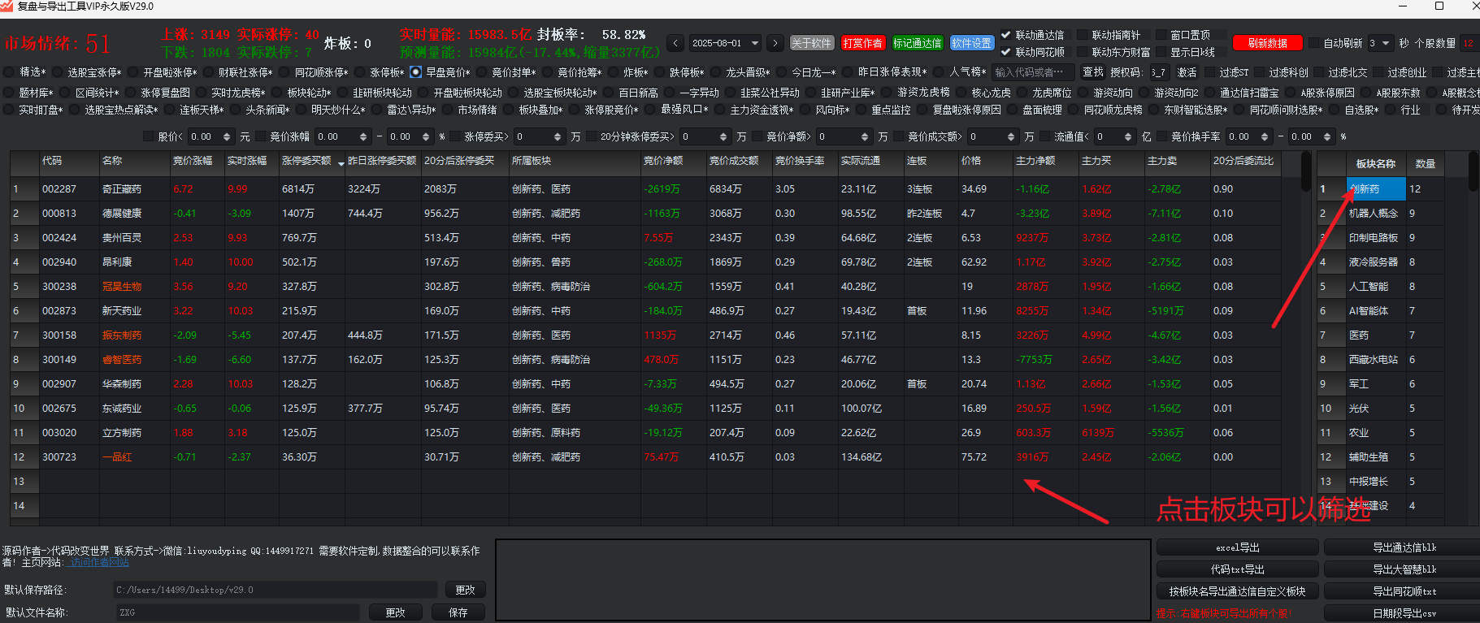1480x623 pixels.
Task: Click the 代码txt导出 button
Action: pos(1237,569)
